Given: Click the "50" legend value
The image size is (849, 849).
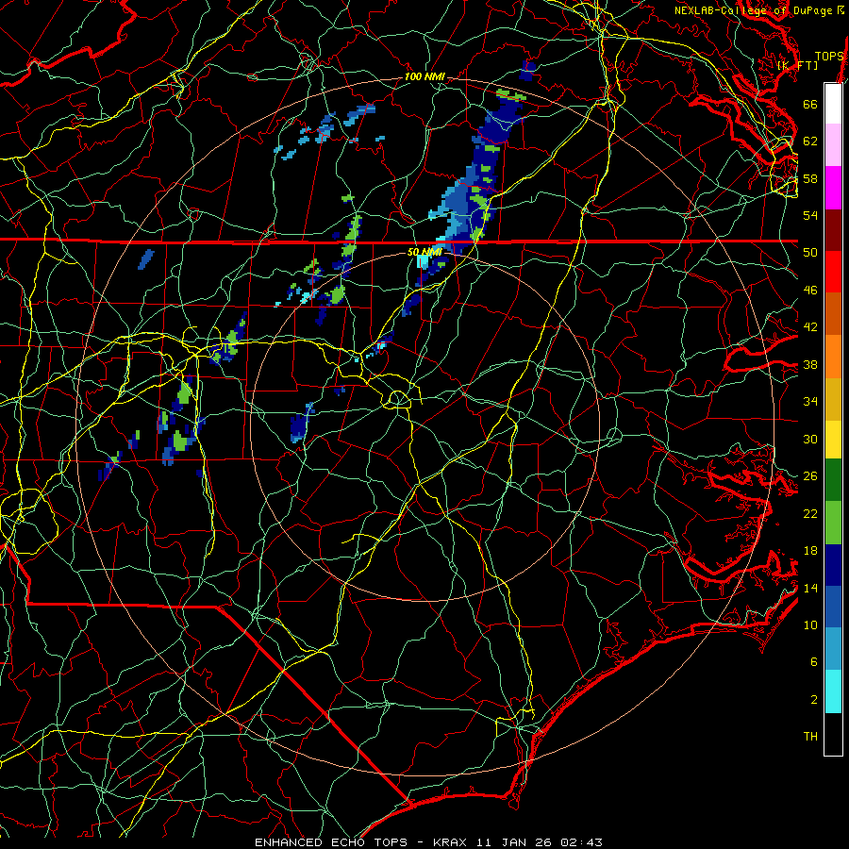Looking at the screenshot, I should tap(810, 253).
